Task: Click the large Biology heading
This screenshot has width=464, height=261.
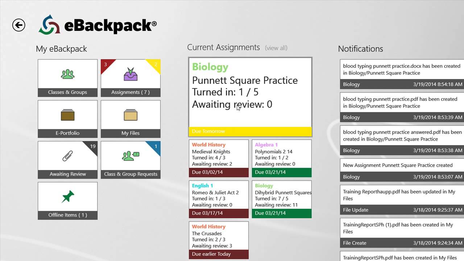Action: click(210, 67)
